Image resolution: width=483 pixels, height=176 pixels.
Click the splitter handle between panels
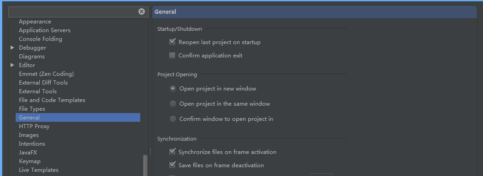(x=150, y=151)
